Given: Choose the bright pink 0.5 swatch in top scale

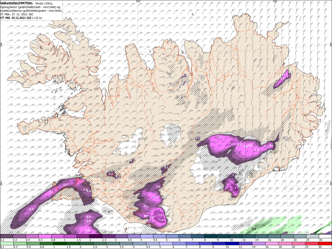Looking at the screenshot, I should [x=45, y=236].
